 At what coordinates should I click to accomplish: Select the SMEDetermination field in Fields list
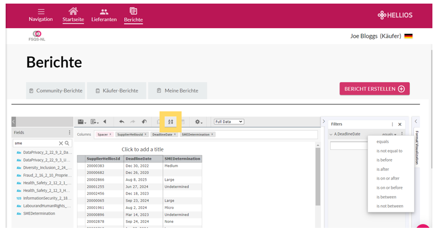[x=39, y=213]
